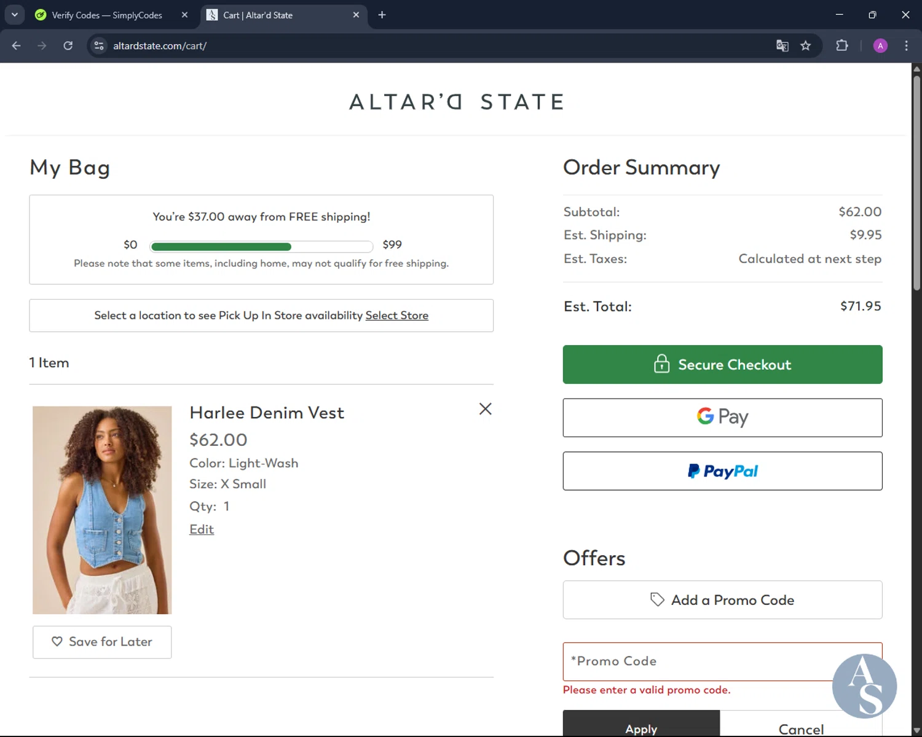Bookmark this page with the star icon
922x737 pixels.
[806, 45]
